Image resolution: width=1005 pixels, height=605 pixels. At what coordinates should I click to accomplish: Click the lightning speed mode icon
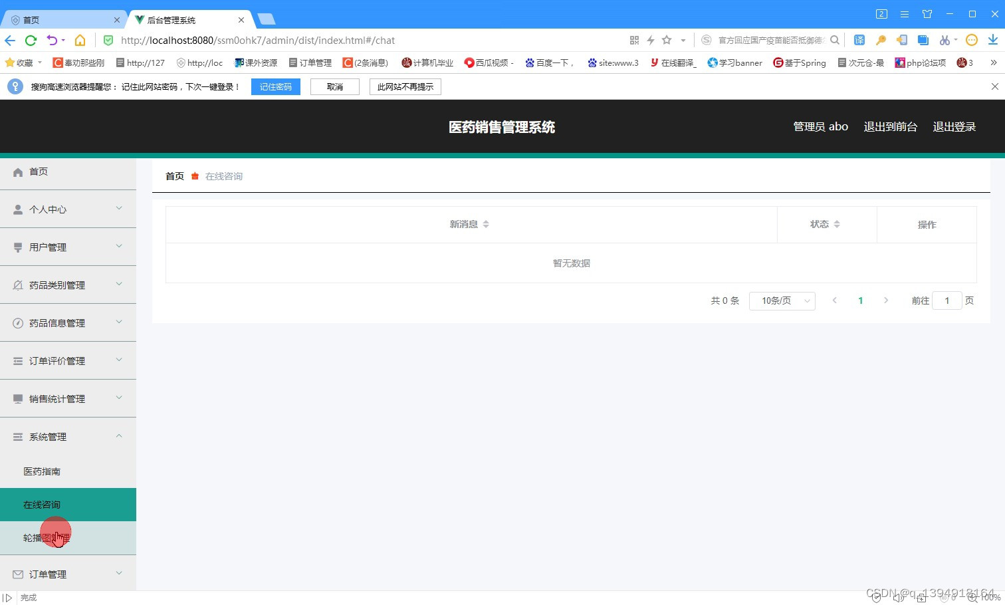point(651,41)
